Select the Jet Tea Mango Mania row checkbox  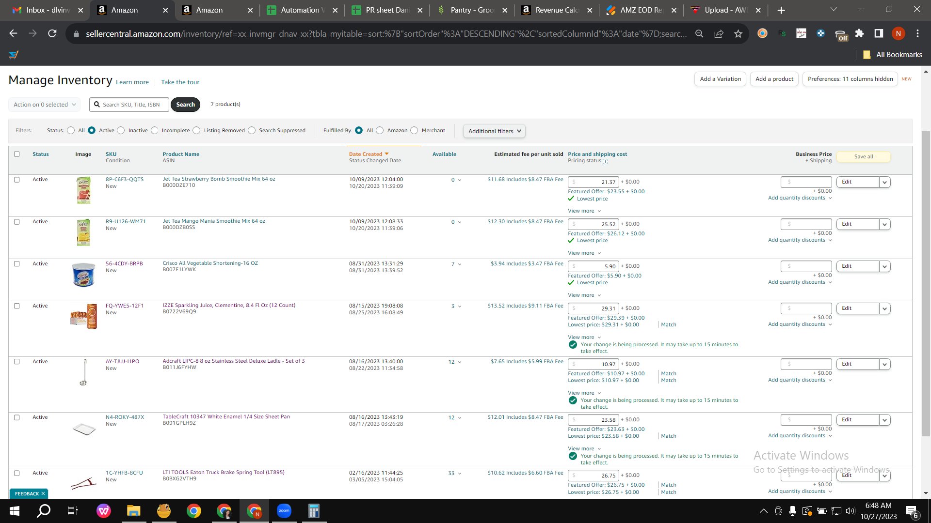pos(17,222)
